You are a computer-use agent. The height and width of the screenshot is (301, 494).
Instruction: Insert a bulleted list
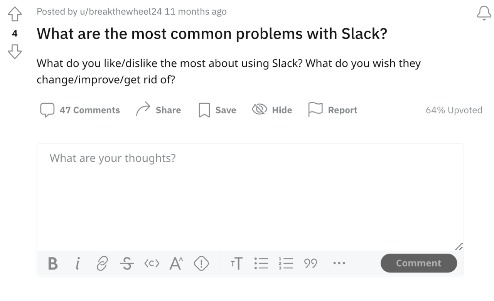pos(261,264)
